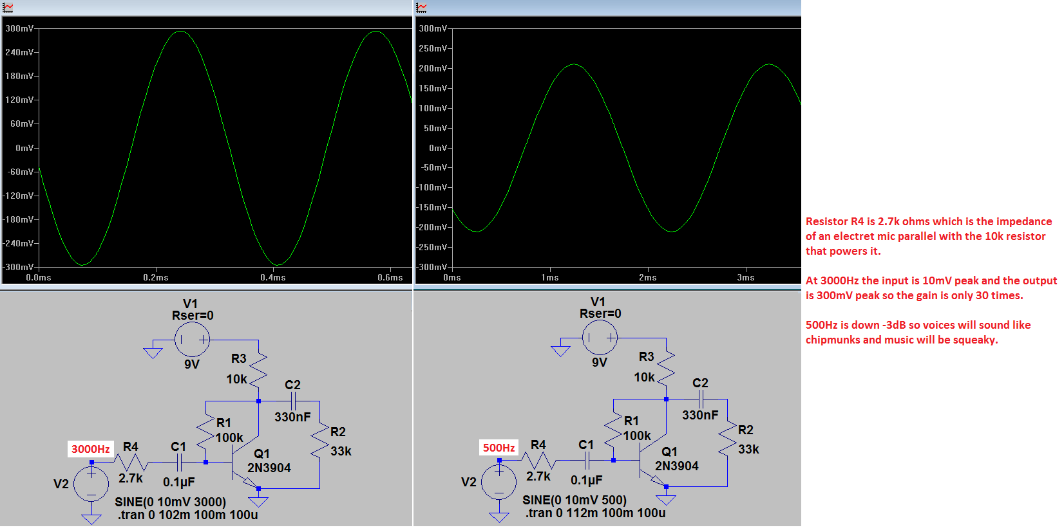Viewport: 1064px width, 532px height.
Task: Click the 240mV y-axis label
Action: (19, 53)
